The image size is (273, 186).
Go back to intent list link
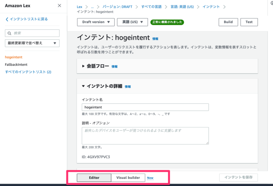click(x=27, y=19)
